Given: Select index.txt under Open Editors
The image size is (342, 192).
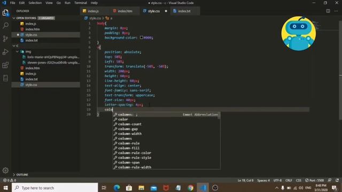Looking at the screenshot, I should [46, 41].
